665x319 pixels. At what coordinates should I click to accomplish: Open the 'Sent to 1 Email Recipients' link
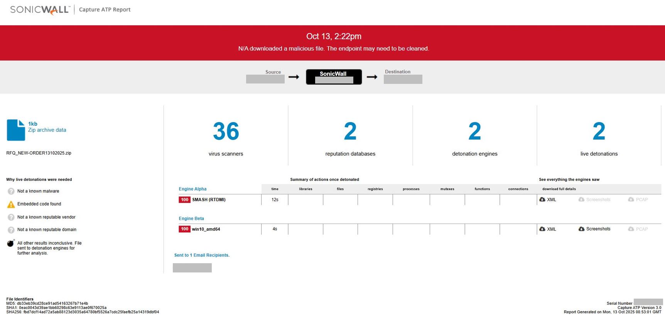pos(202,255)
